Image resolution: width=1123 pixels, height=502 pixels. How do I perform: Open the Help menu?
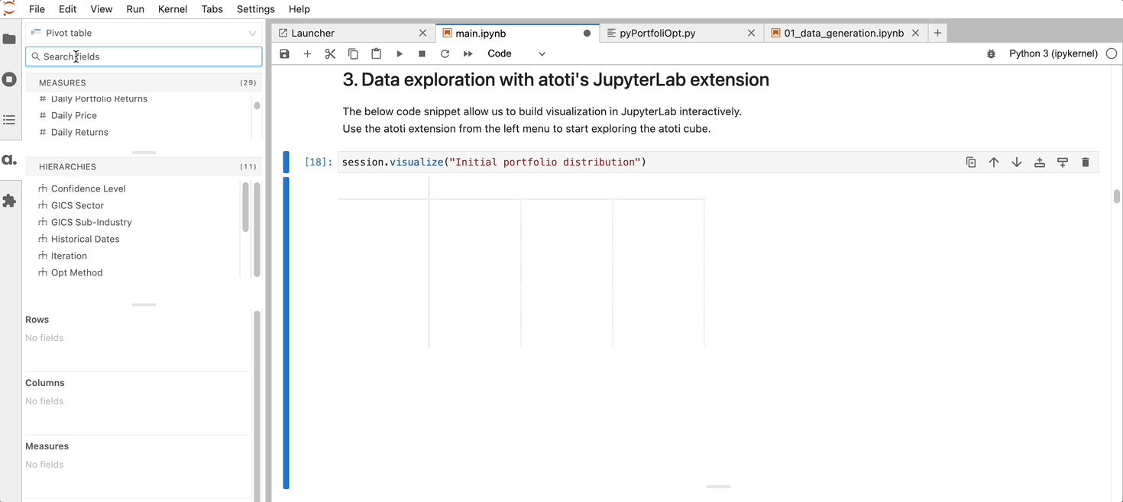(x=299, y=9)
